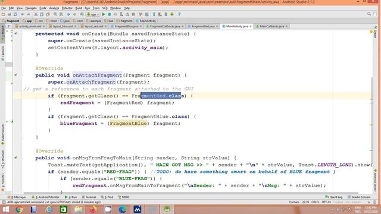Screen dimensions: 381x214
Task: Open the Run tool window
Action: (71, 197)
